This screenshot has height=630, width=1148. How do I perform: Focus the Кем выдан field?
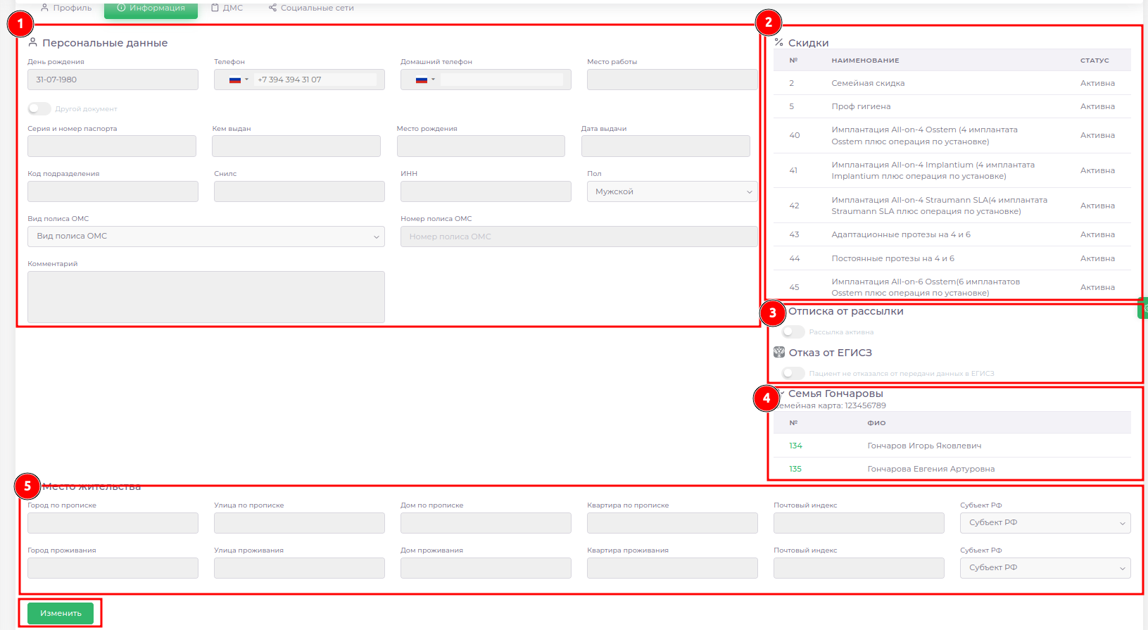tap(296, 146)
